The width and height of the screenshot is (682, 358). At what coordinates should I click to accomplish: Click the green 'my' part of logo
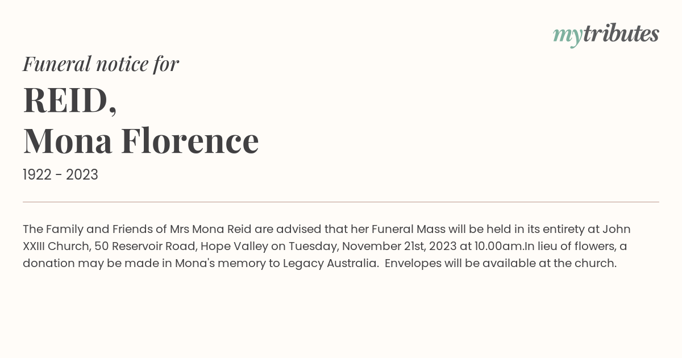[567, 37]
